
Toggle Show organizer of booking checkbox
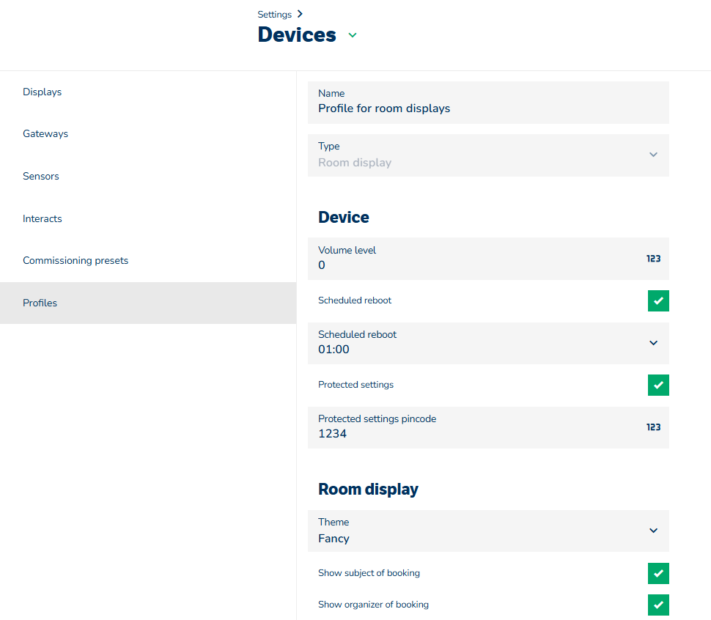658,605
